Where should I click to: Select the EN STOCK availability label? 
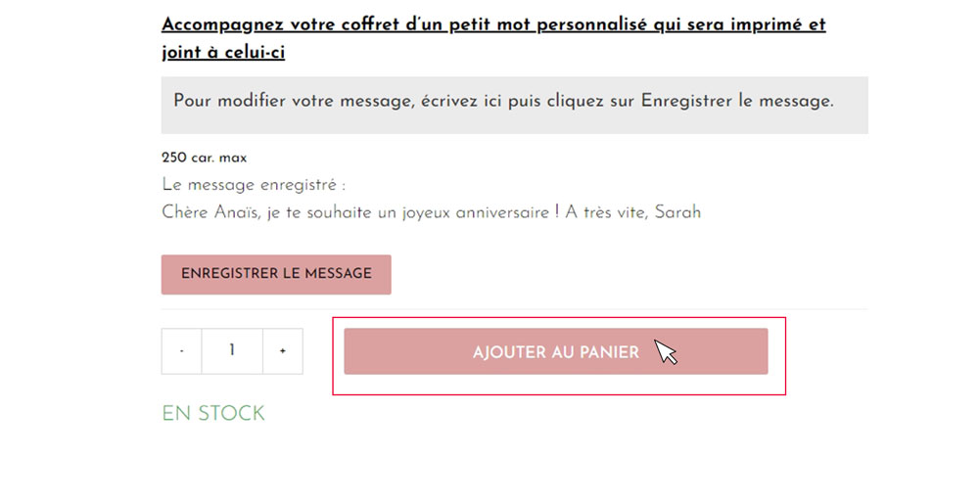click(212, 413)
